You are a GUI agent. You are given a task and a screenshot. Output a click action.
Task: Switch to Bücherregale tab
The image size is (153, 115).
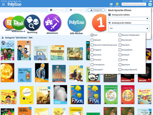tap(57, 10)
